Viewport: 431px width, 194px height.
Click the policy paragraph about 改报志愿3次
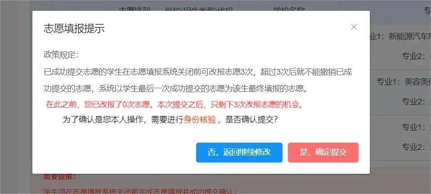click(198, 81)
